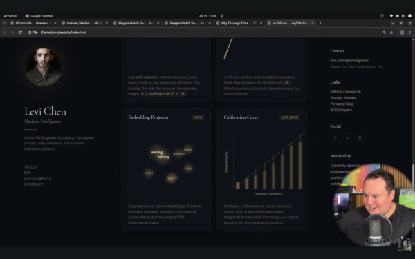Close the Subway Station tab
This screenshot has height=259, width=415.
coord(107,23)
